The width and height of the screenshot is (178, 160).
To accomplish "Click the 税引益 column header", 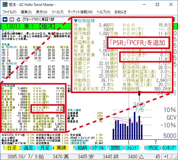I will pyautogui.click(x=64, y=47).
